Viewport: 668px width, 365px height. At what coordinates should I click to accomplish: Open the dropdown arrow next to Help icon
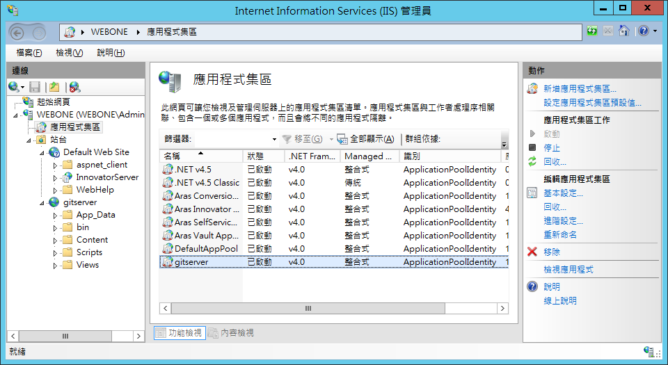click(655, 31)
